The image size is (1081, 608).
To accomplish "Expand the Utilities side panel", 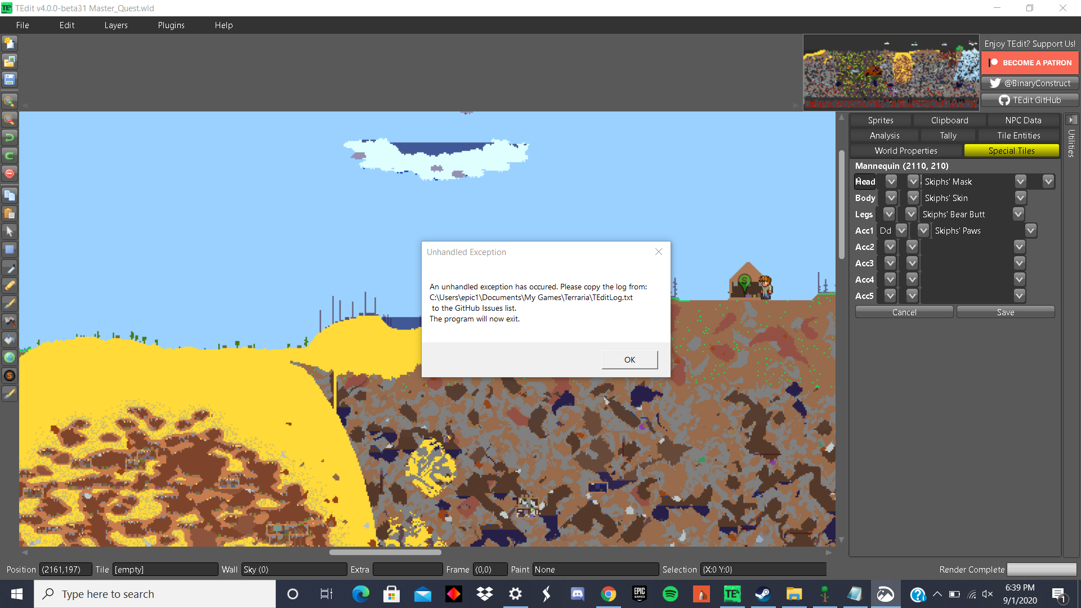I will [1071, 119].
